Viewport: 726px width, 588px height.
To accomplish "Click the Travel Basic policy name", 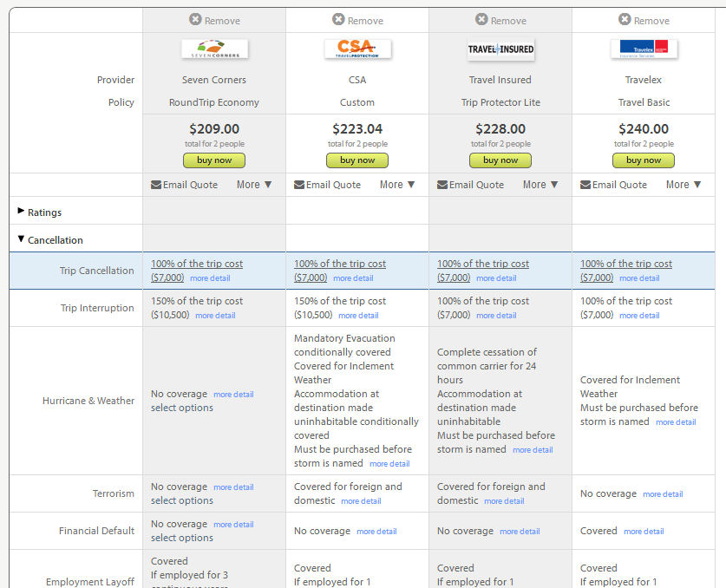I will point(644,102).
